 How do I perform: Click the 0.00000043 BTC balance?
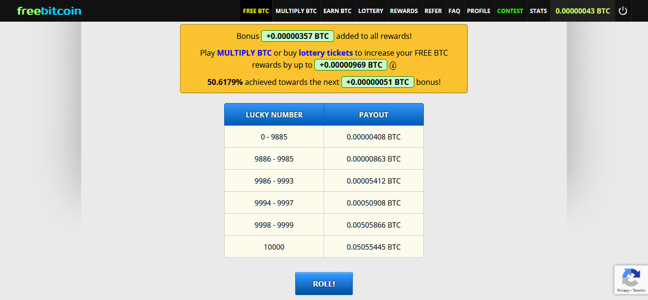point(583,11)
